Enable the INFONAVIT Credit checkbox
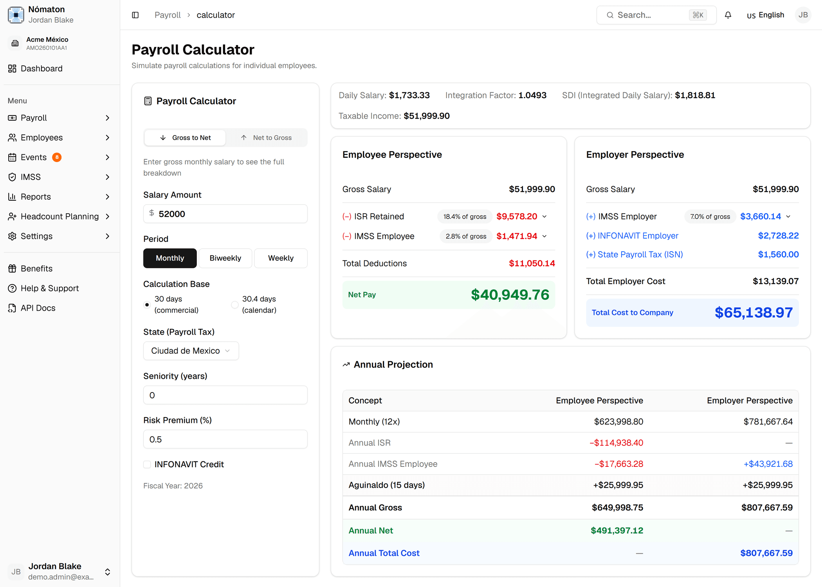This screenshot has height=587, width=822. 147,465
